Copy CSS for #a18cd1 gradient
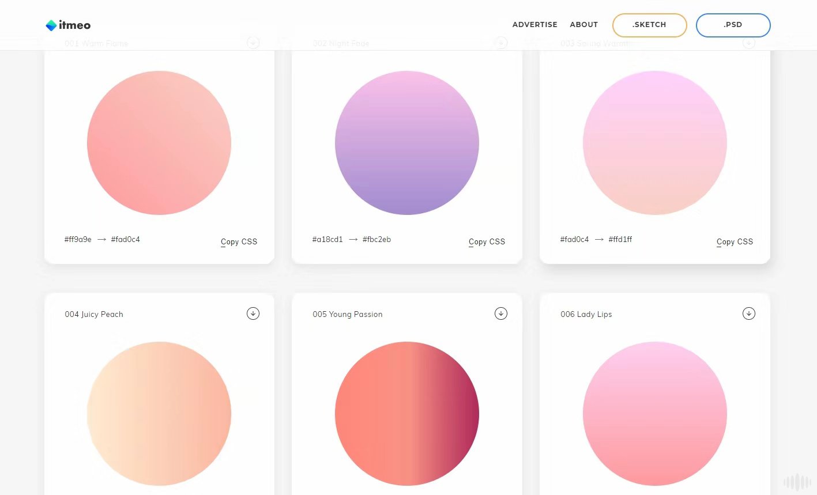The height and width of the screenshot is (495, 817). point(487,242)
